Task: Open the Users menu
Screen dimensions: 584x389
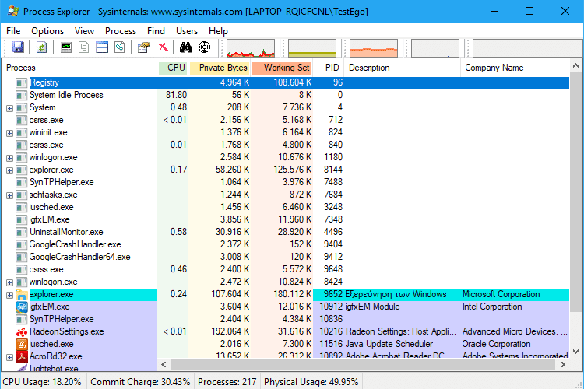Action: (187, 31)
